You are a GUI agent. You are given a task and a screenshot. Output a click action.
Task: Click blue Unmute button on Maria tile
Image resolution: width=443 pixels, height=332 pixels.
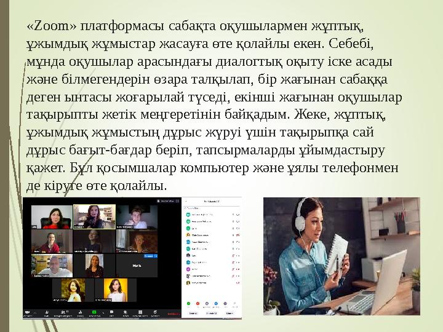pos(149,256)
